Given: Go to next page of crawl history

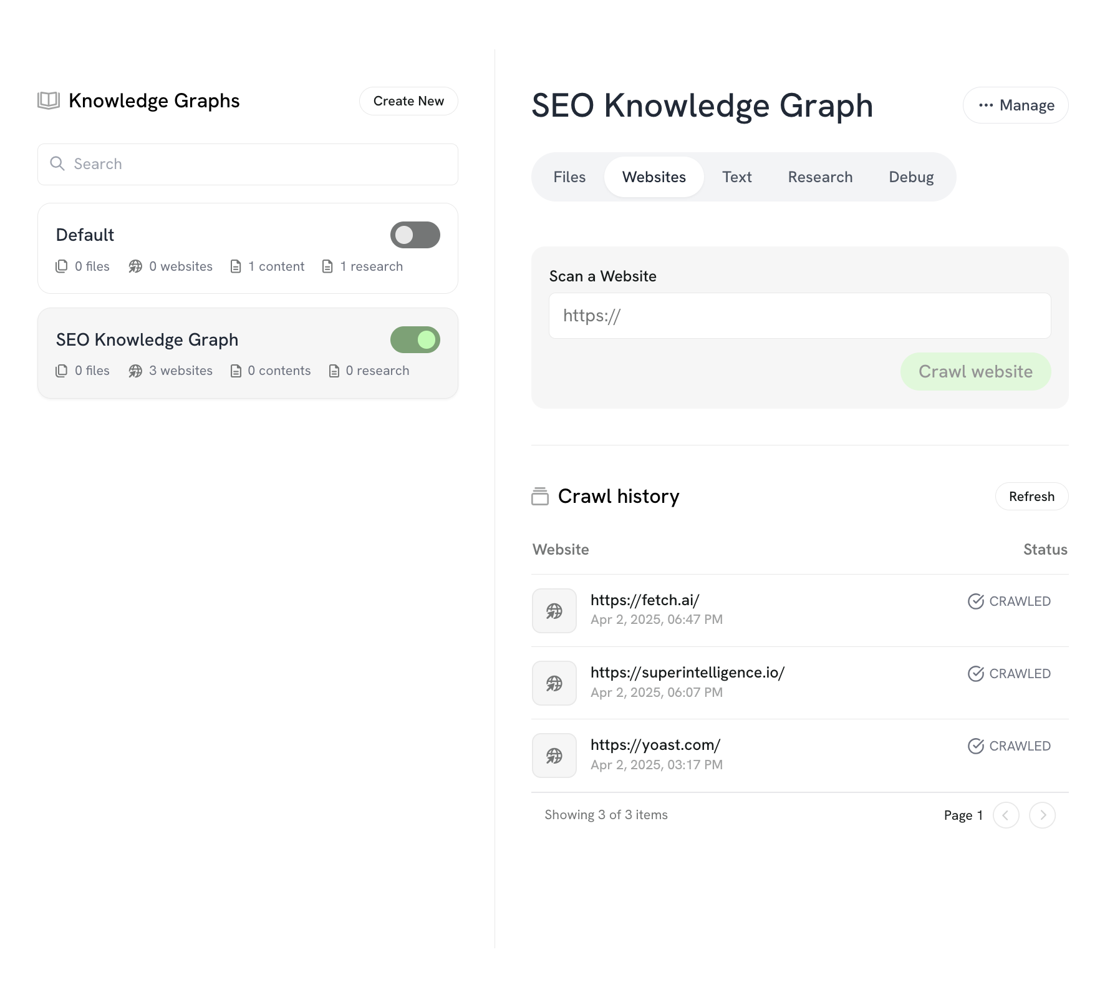Looking at the screenshot, I should click(1043, 815).
